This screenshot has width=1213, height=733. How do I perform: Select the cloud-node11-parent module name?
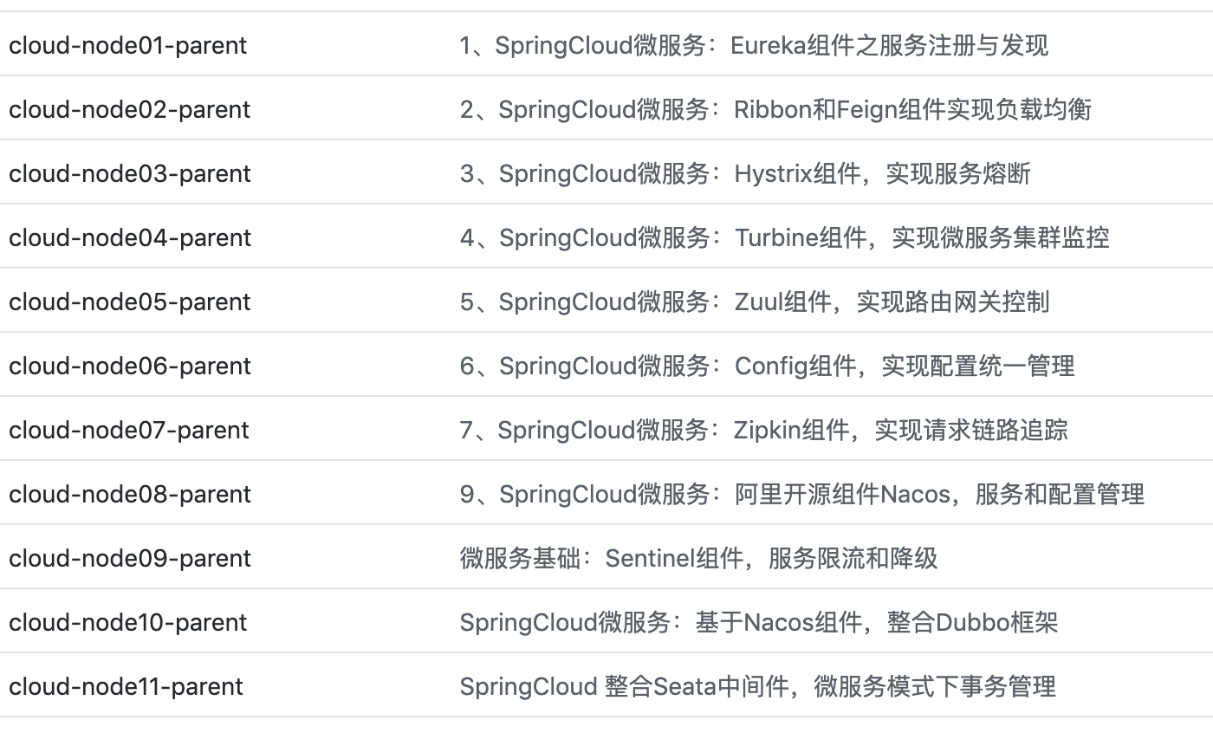click(126, 686)
